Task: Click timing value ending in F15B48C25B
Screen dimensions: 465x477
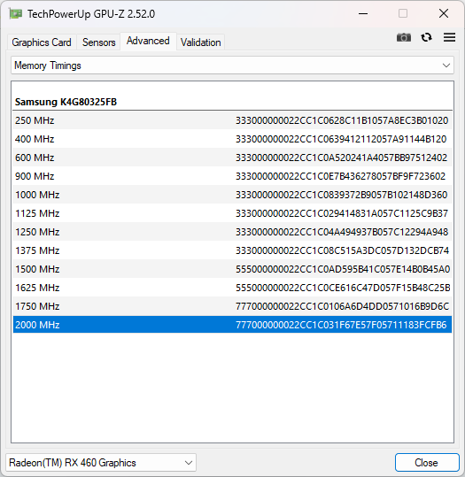Action: coord(343,288)
